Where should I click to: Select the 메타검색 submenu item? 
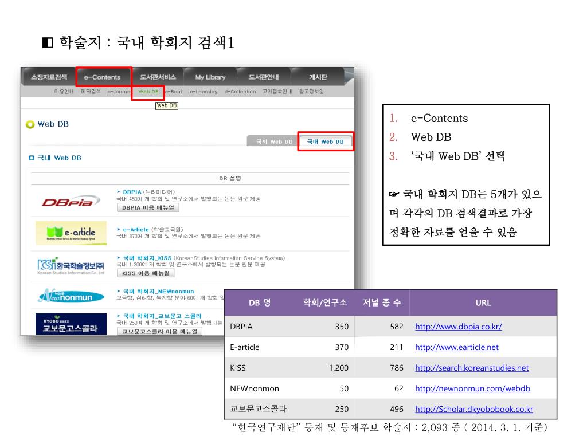click(x=91, y=91)
